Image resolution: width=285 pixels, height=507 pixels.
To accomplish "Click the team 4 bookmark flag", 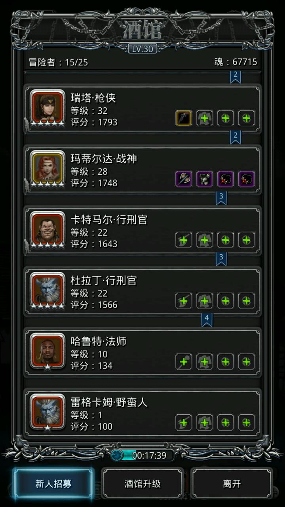I will pyautogui.click(x=207, y=319).
